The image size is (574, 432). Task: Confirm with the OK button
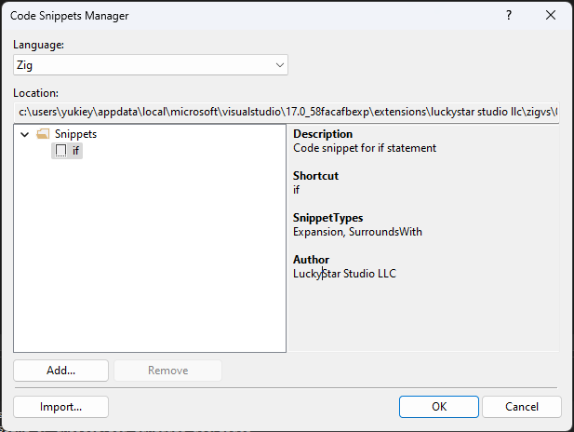pyautogui.click(x=439, y=407)
